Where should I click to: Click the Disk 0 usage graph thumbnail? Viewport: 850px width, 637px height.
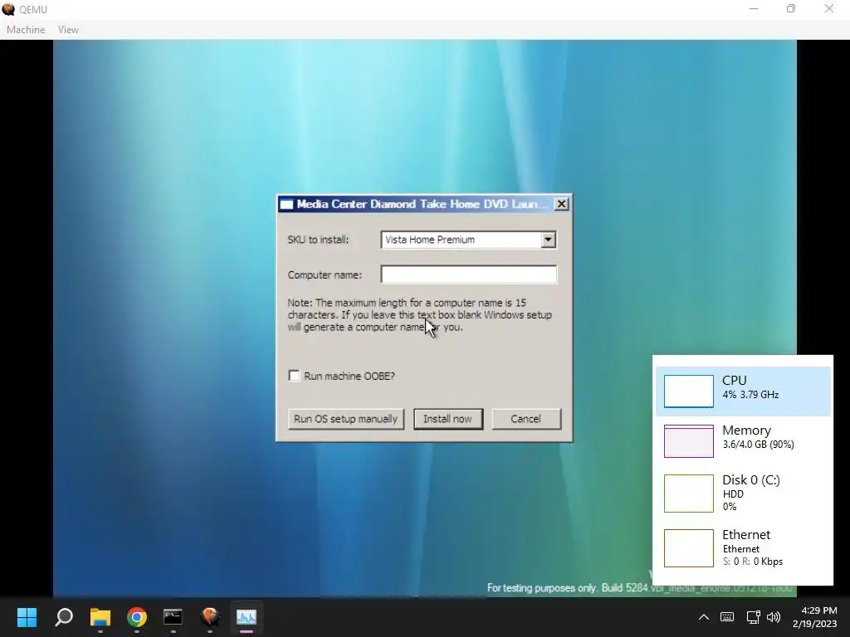pyautogui.click(x=688, y=493)
